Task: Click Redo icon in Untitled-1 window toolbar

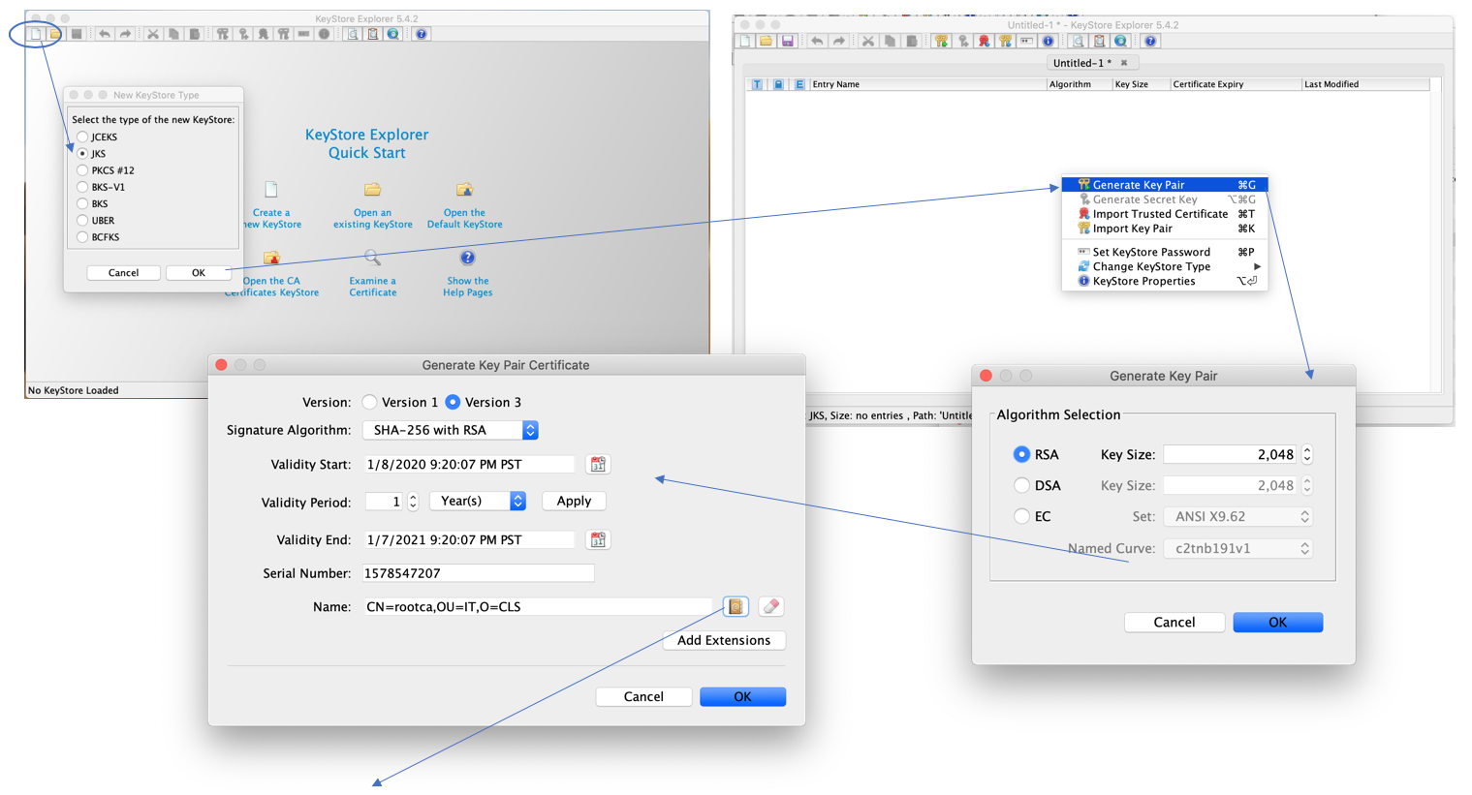Action: [x=839, y=41]
